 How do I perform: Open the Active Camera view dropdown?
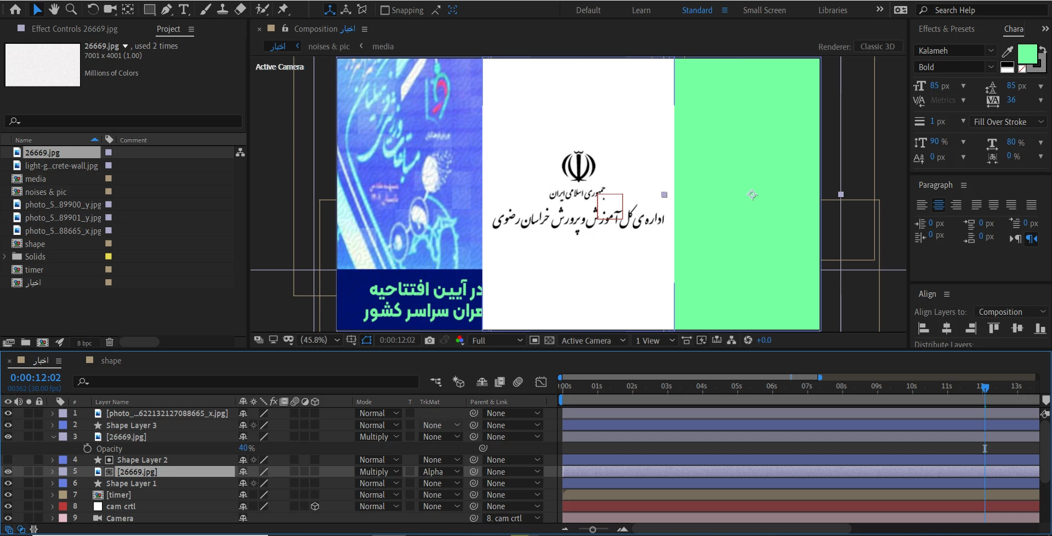coord(593,340)
